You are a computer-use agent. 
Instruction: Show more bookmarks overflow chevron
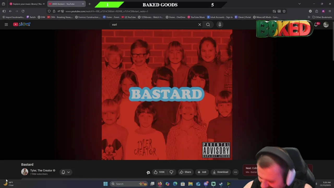309,17
